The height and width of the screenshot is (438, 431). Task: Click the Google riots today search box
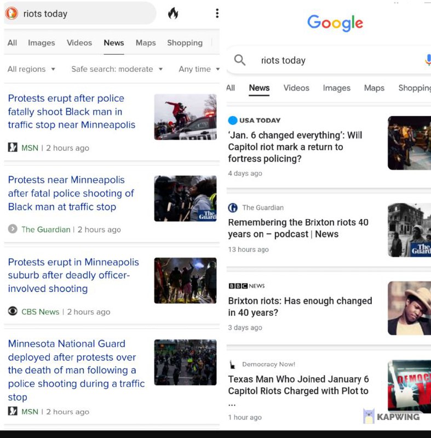330,60
